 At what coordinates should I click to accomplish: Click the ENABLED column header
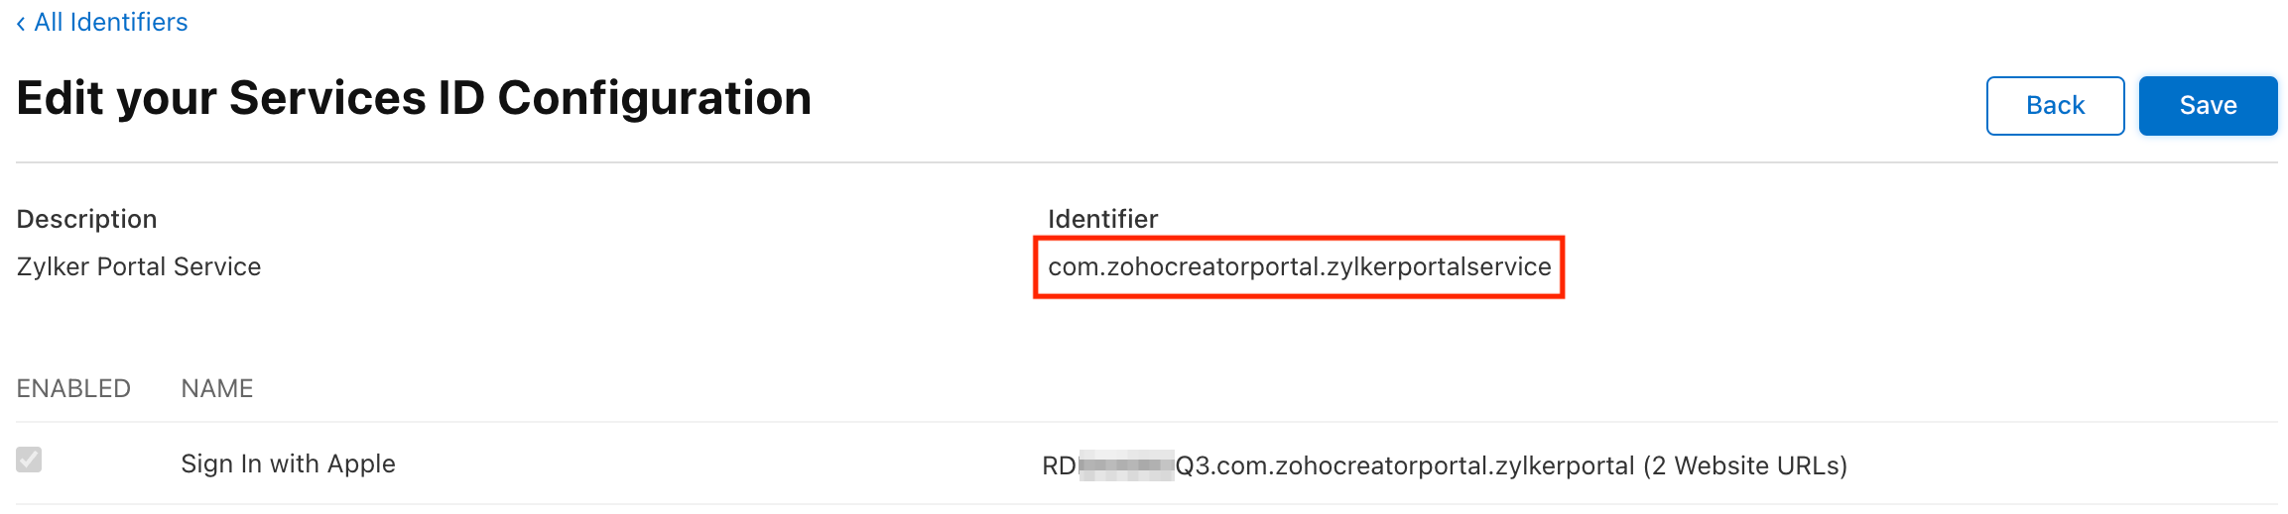[x=73, y=388]
